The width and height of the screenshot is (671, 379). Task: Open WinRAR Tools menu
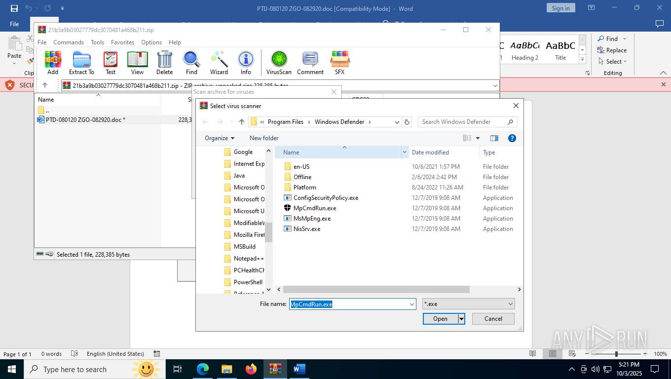[x=97, y=42]
